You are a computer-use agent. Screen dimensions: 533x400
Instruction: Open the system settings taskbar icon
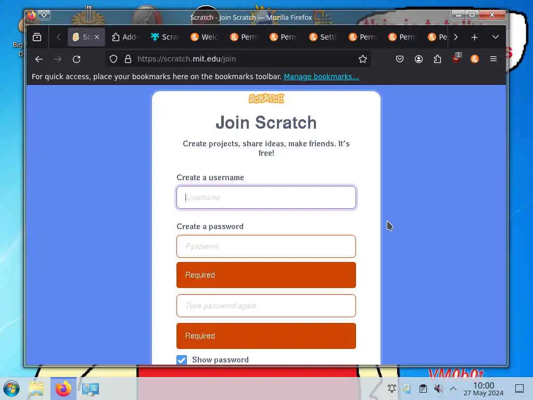(x=91, y=389)
